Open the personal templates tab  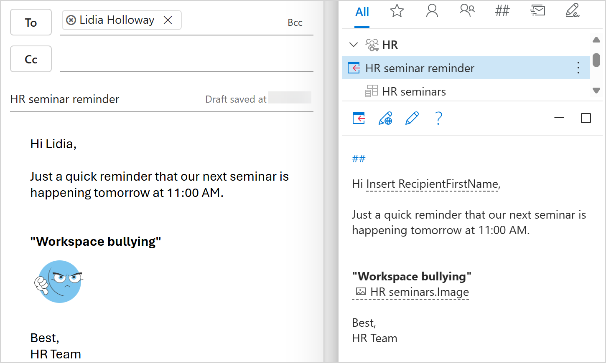(432, 11)
